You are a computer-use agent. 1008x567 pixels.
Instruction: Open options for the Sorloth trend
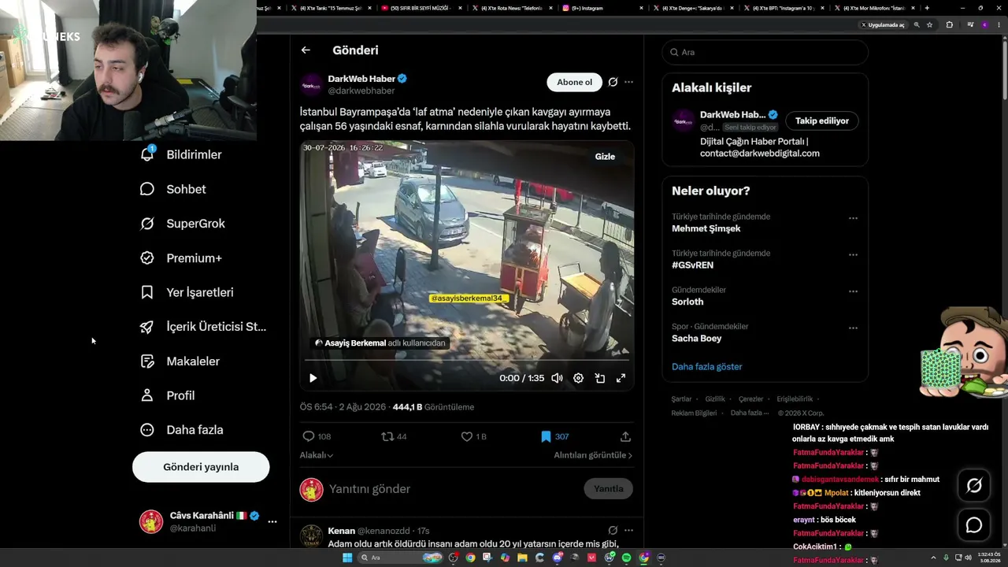pyautogui.click(x=853, y=291)
